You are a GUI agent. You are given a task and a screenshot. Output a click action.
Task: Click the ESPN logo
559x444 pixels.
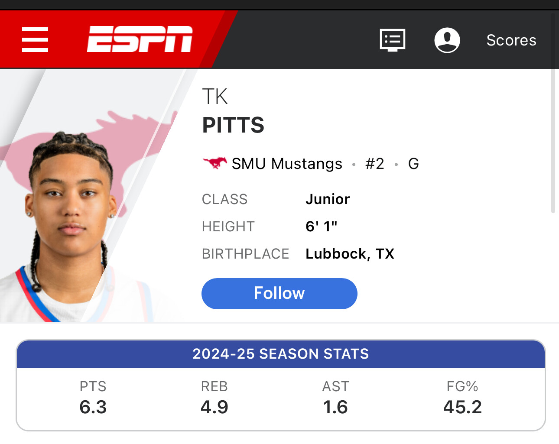coord(140,39)
